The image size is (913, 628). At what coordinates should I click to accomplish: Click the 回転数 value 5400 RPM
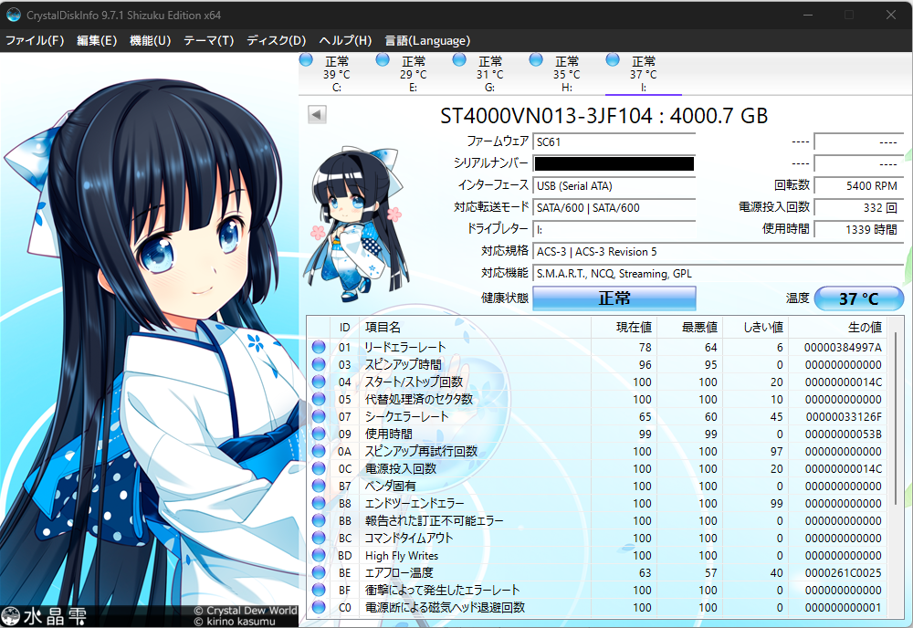pyautogui.click(x=859, y=185)
